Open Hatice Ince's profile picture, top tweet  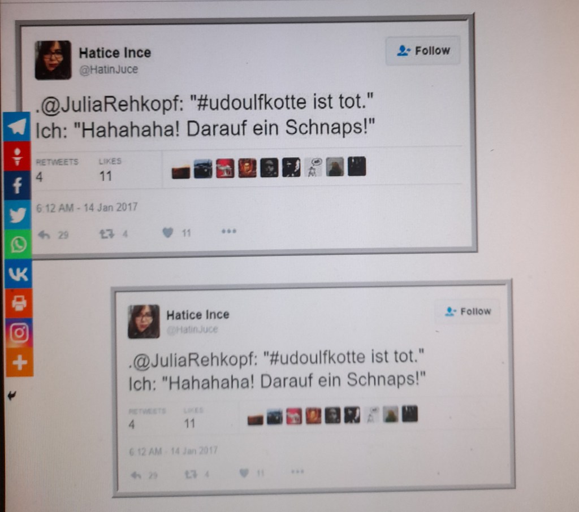[53, 60]
